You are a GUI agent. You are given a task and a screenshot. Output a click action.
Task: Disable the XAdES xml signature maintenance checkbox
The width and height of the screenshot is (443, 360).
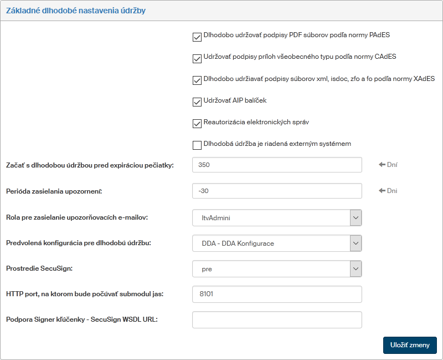tap(197, 80)
